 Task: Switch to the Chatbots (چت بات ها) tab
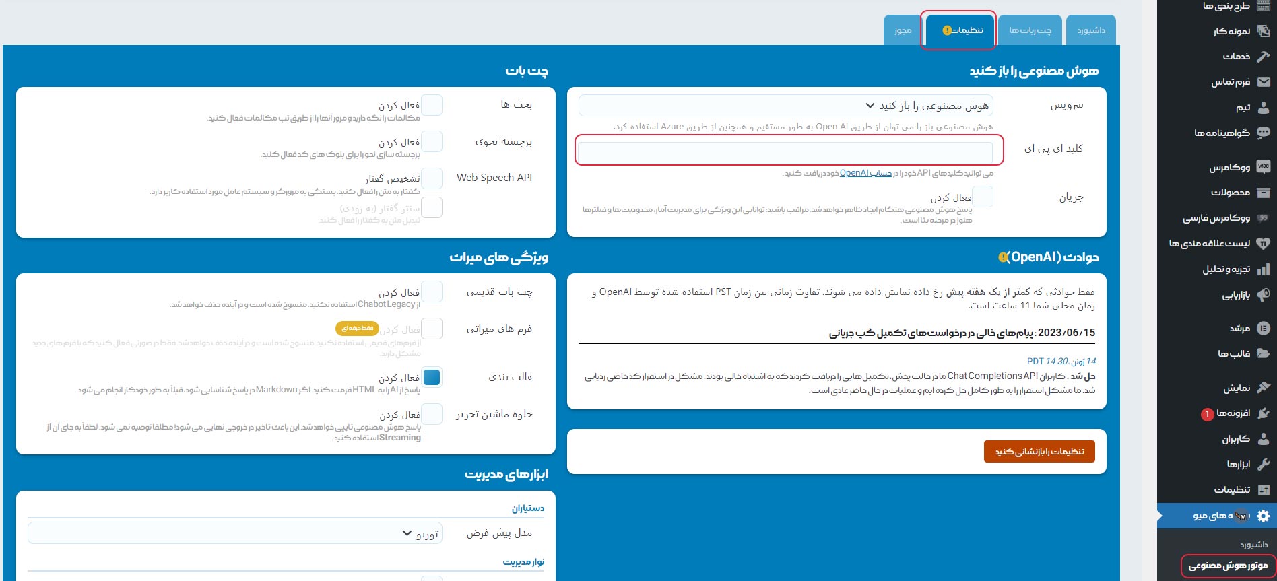coord(1030,30)
